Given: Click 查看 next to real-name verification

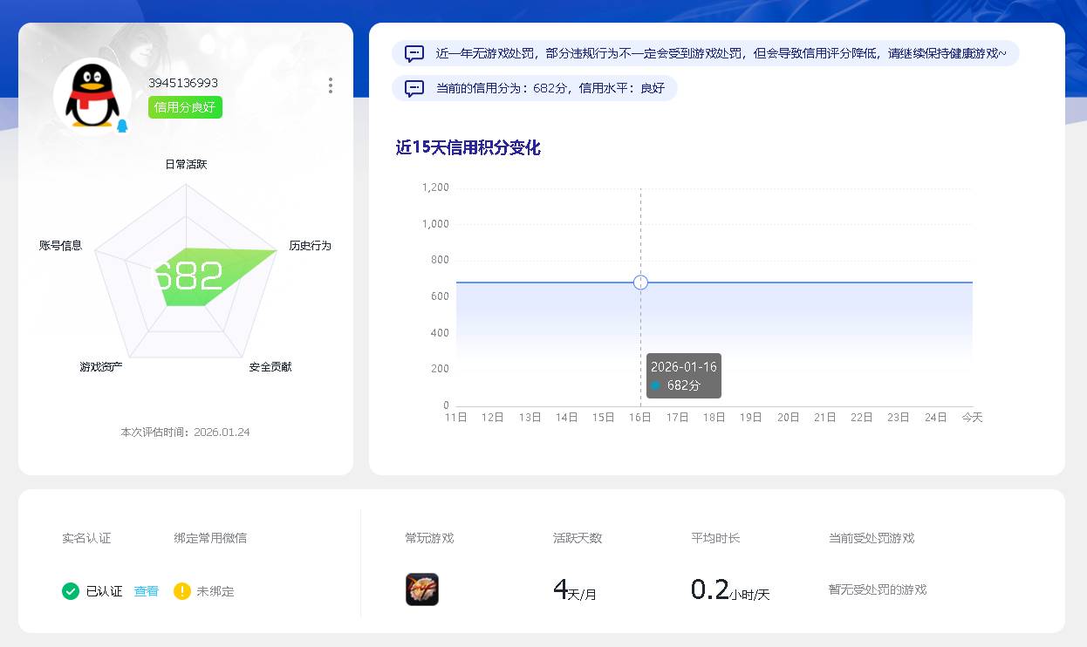Looking at the screenshot, I should pos(146,590).
